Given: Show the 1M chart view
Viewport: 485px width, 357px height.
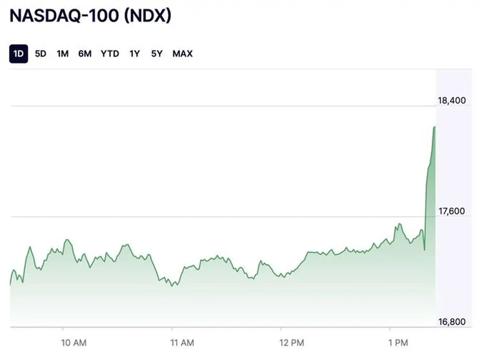Looking at the screenshot, I should (x=63, y=54).
